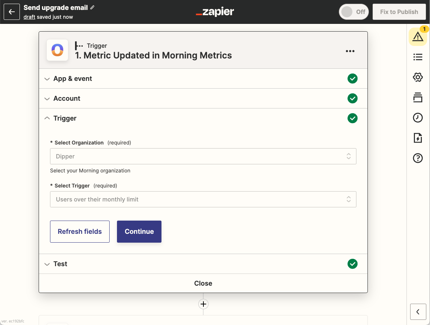This screenshot has height=325, width=430.
Task: Open Zap settings gear icon
Action: pos(417,77)
